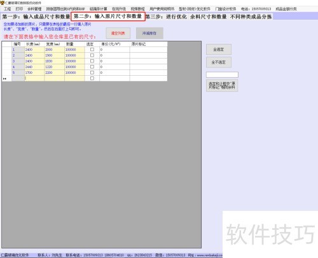
Task: Select the new-row marker in the last table row
Action: [x=4, y=78]
